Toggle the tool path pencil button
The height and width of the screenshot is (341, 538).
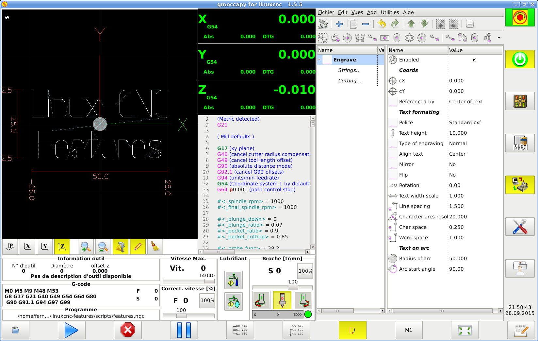click(x=138, y=247)
